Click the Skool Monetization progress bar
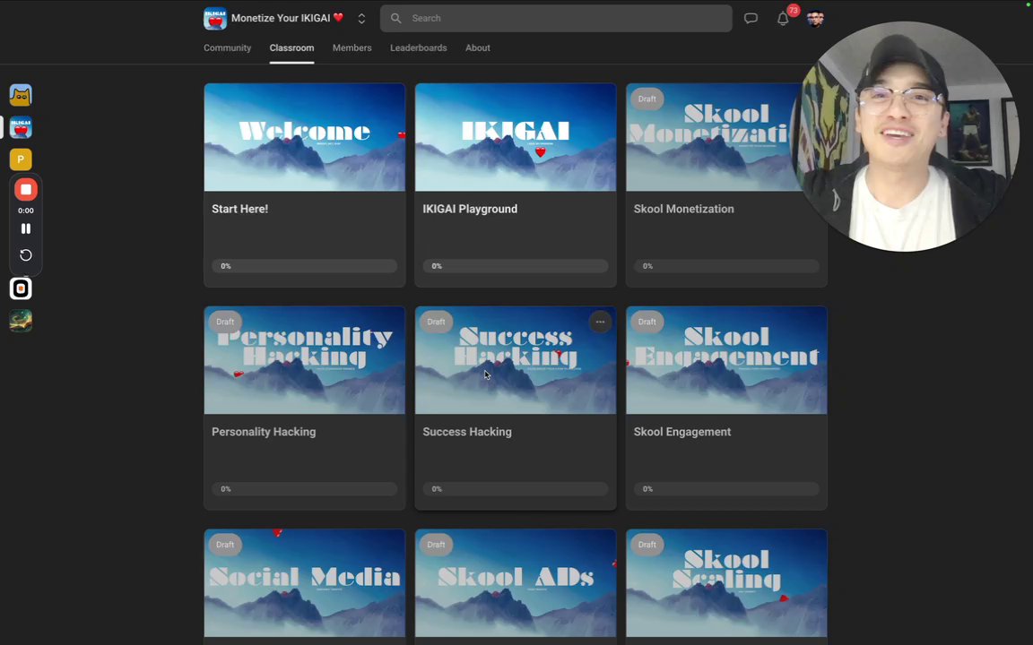1033x645 pixels. point(726,266)
